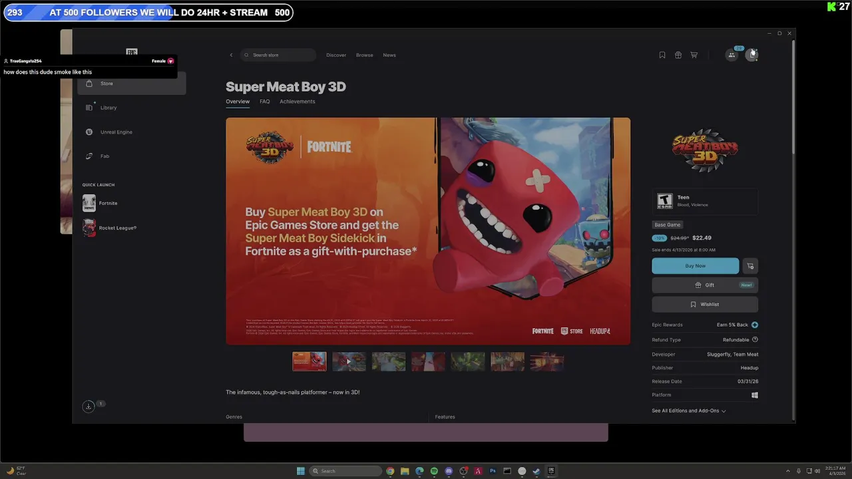
Task: Click the Epic Games Launcher taskbar icon
Action: tap(551, 471)
